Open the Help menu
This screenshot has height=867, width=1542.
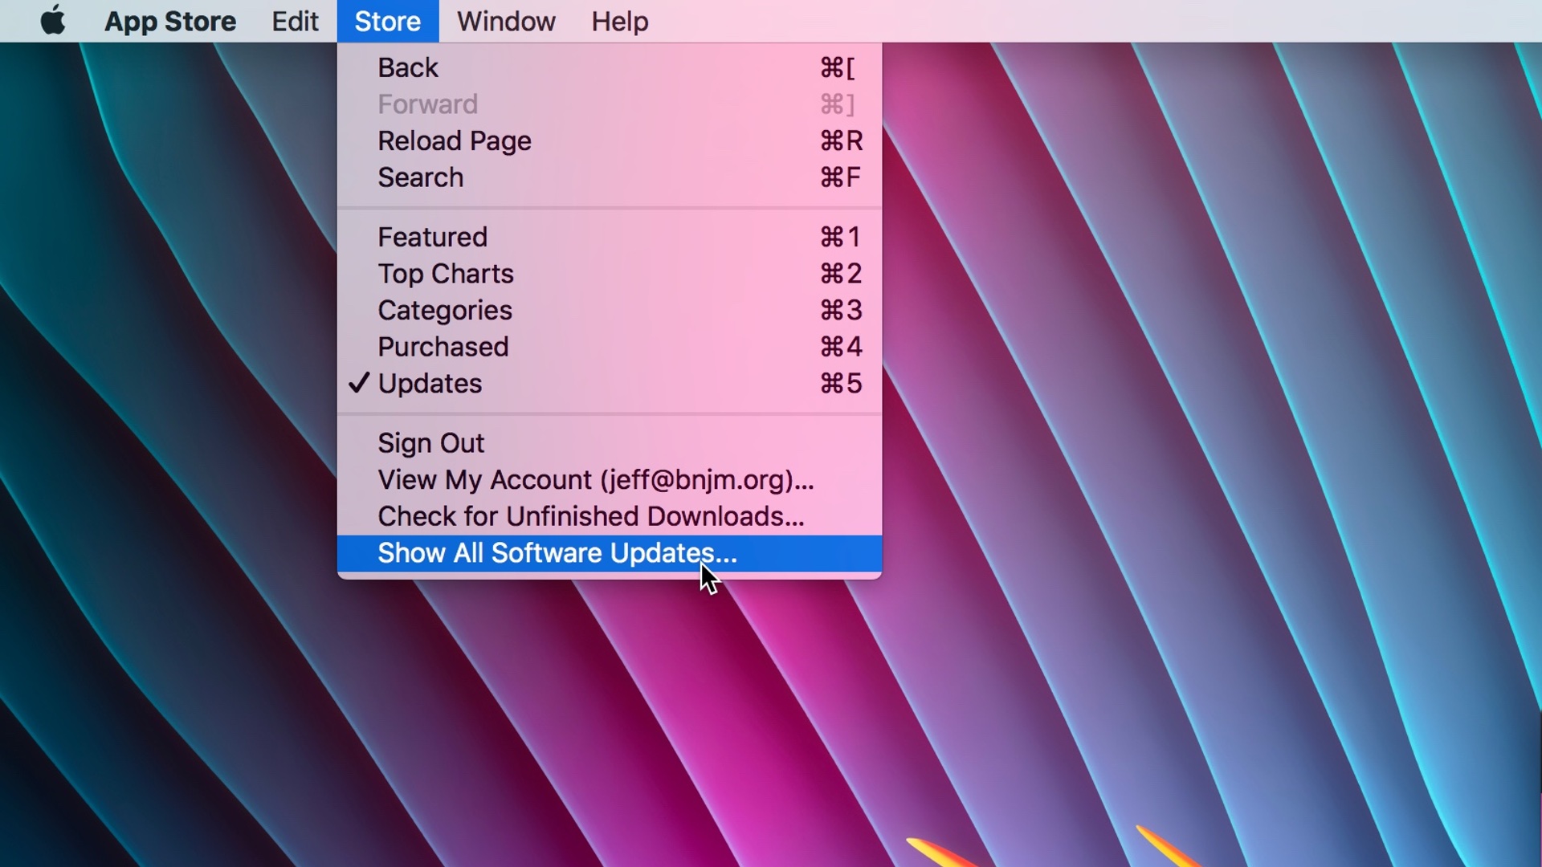click(x=619, y=21)
